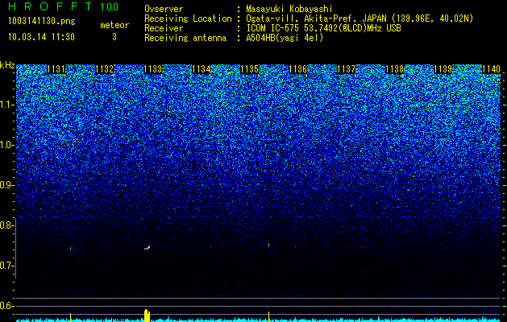Click the 1138 time marker
The image size is (507, 322).
(395, 69)
